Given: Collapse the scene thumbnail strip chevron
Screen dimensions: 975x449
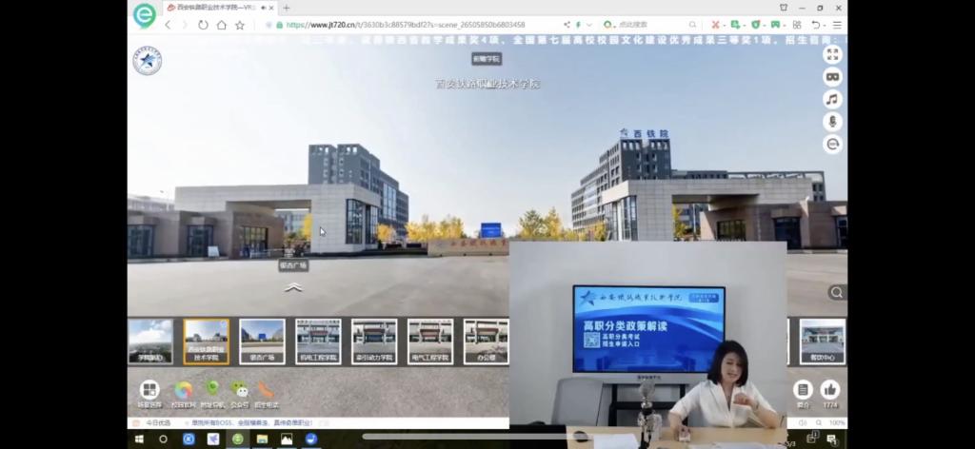Looking at the screenshot, I should [x=293, y=287].
